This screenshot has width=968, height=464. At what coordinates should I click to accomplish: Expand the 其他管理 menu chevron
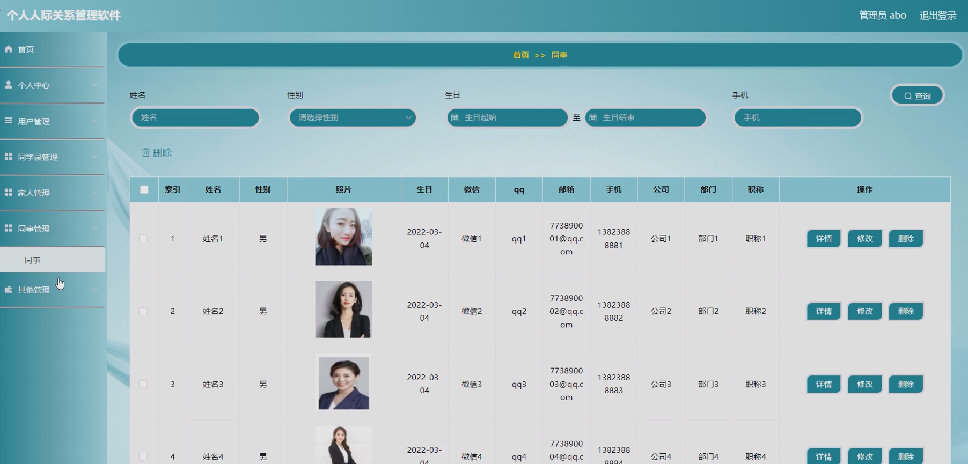[95, 289]
